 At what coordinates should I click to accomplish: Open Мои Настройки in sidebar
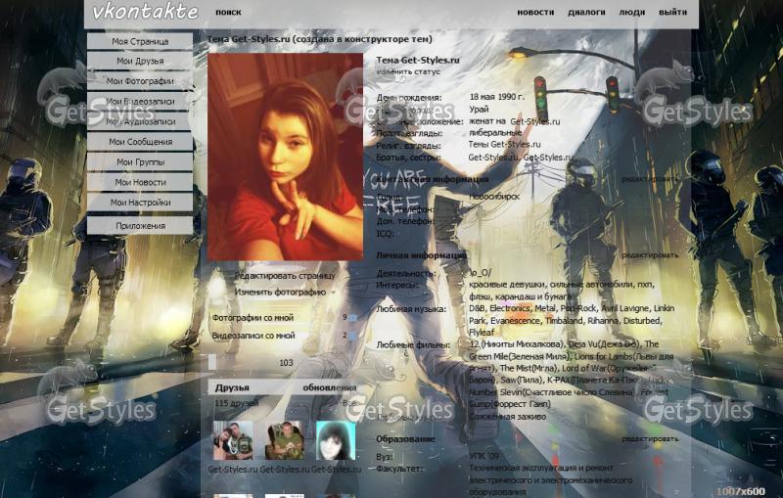[x=140, y=203]
